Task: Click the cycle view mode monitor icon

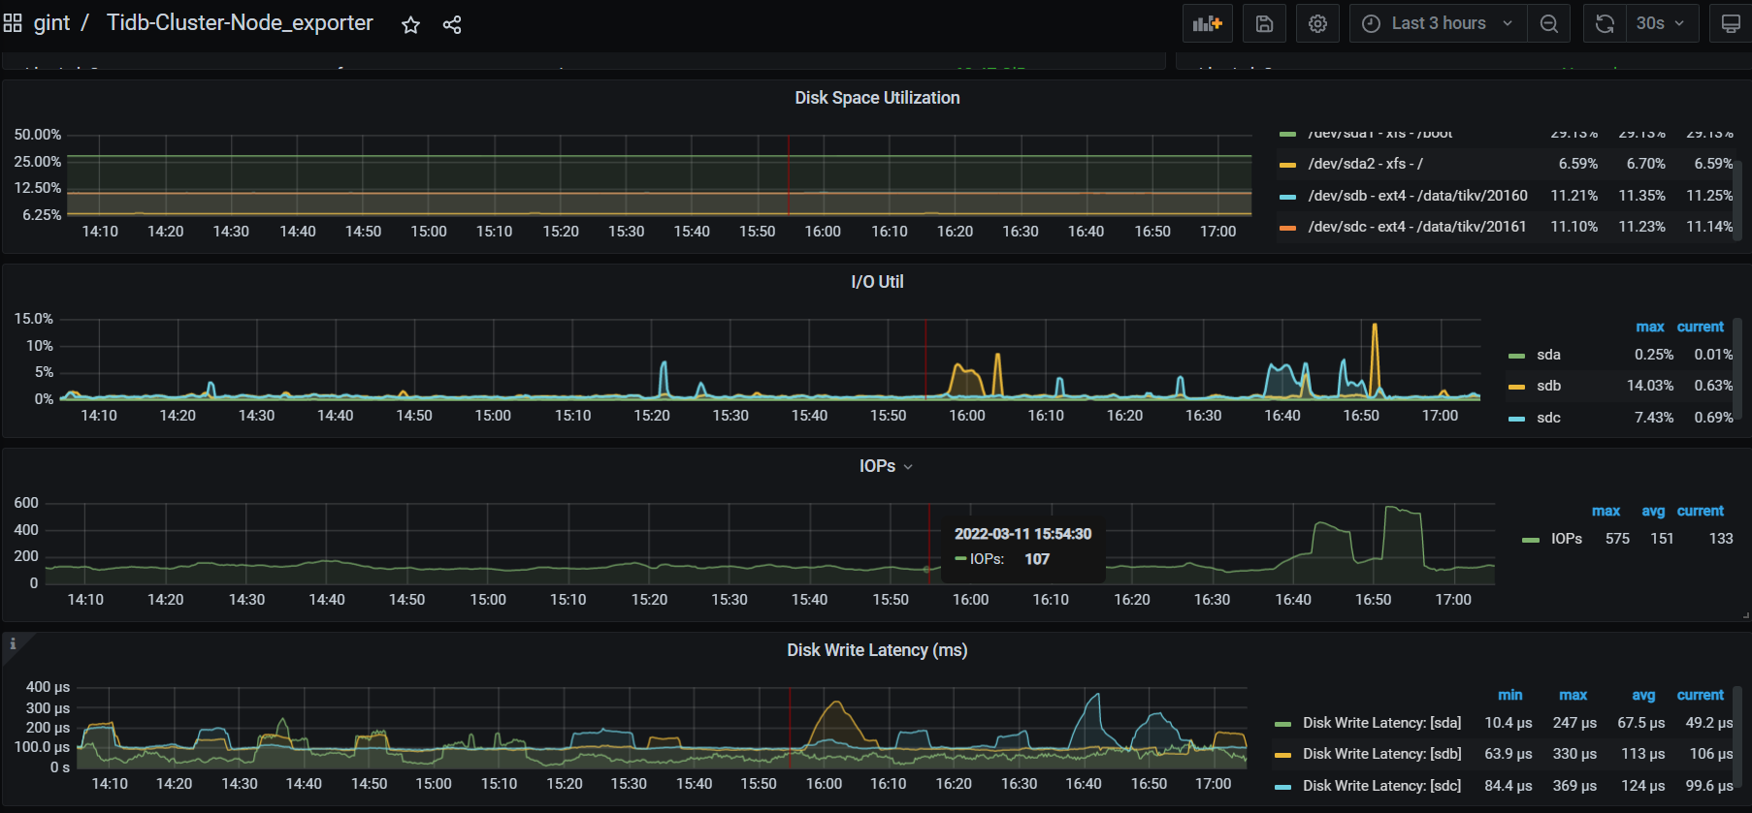Action: point(1730,23)
